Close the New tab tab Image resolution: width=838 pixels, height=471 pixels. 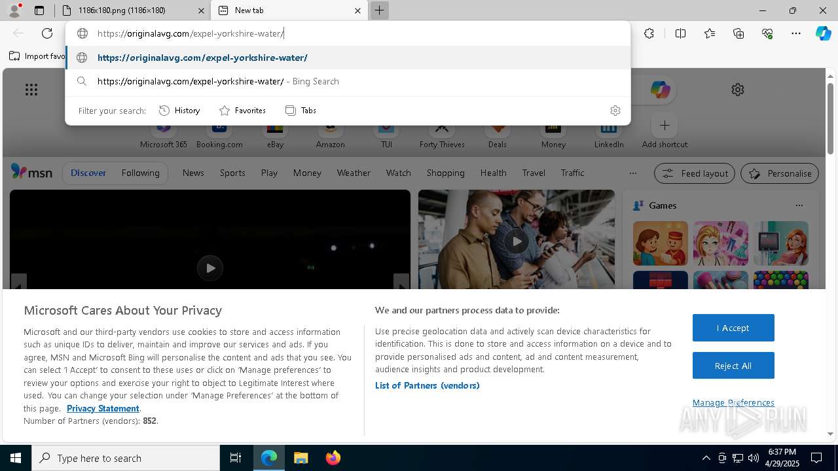tap(357, 10)
